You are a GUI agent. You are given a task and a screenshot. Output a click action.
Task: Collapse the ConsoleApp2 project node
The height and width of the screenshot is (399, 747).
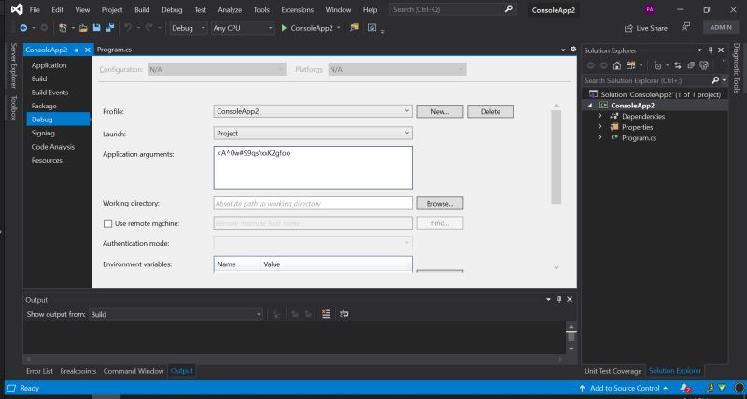tap(591, 106)
